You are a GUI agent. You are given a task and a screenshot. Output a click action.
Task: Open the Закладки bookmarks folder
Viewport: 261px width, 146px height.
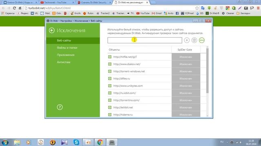[x=243, y=13]
